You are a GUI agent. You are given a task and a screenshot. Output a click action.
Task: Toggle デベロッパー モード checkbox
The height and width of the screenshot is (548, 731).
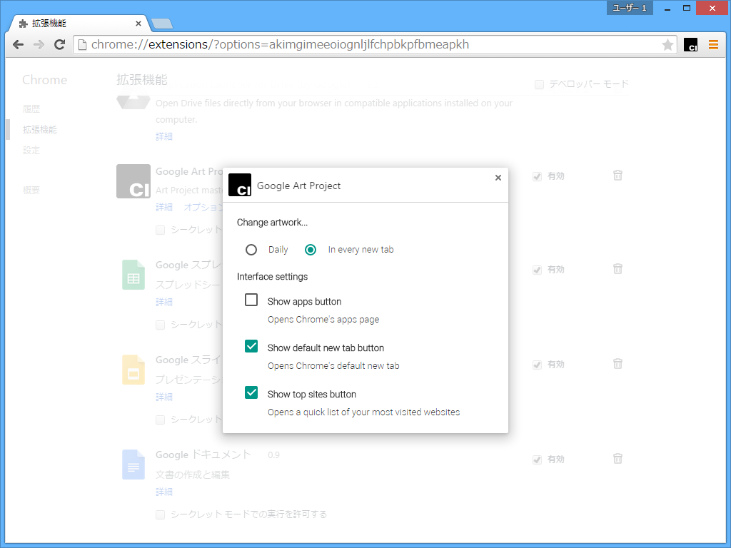click(540, 84)
